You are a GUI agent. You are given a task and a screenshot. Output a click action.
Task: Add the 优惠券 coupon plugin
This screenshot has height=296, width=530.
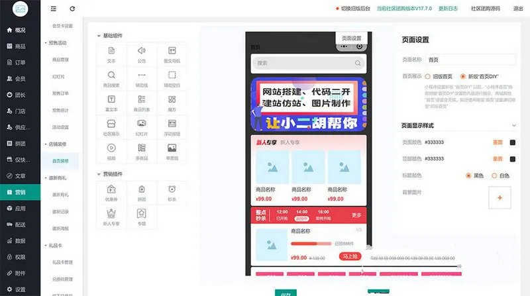click(x=111, y=193)
